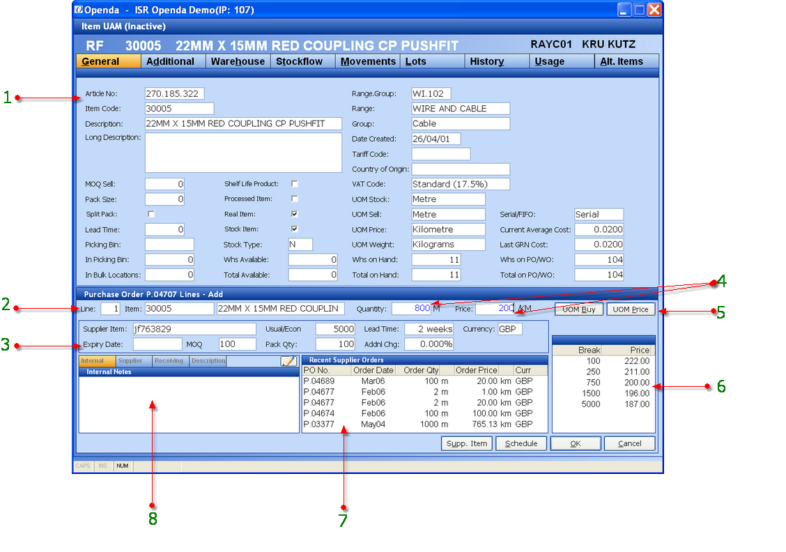Select the Internal notes tab

[x=98, y=361]
